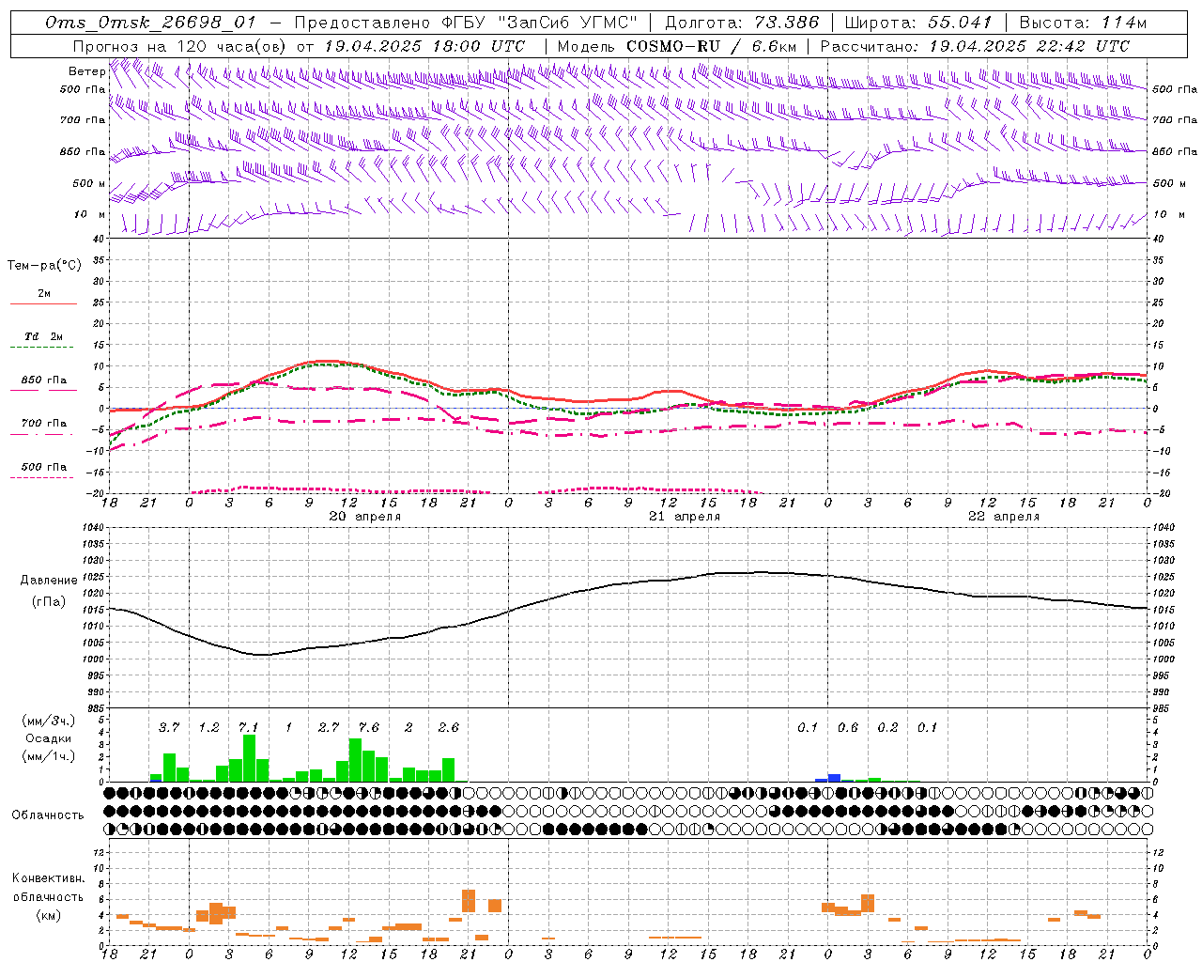Select the 'Высота: 114м' elevation text
The image size is (1202, 962).
pos(1083,23)
